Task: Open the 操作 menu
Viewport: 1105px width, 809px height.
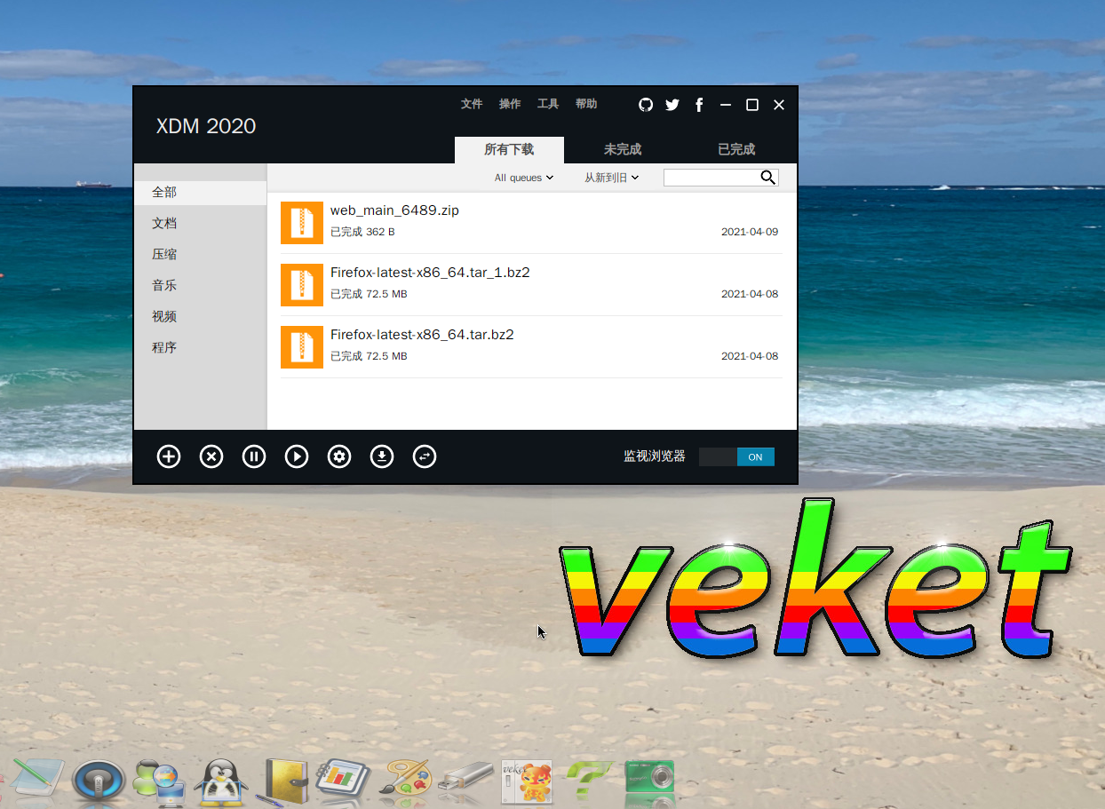Action: point(510,104)
